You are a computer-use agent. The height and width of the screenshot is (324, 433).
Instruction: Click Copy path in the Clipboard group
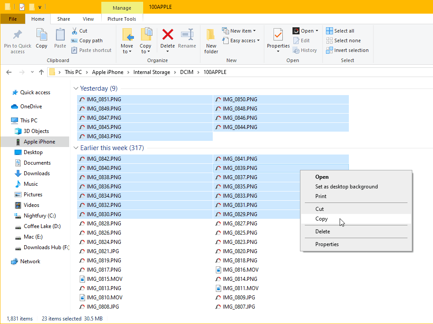tap(91, 40)
